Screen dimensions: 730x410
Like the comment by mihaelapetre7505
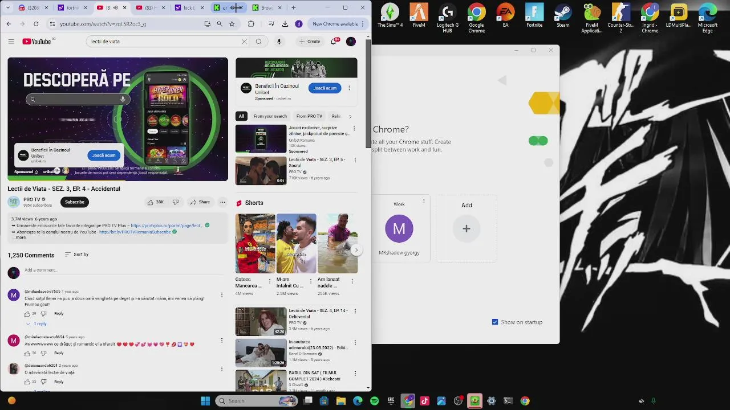point(27,314)
